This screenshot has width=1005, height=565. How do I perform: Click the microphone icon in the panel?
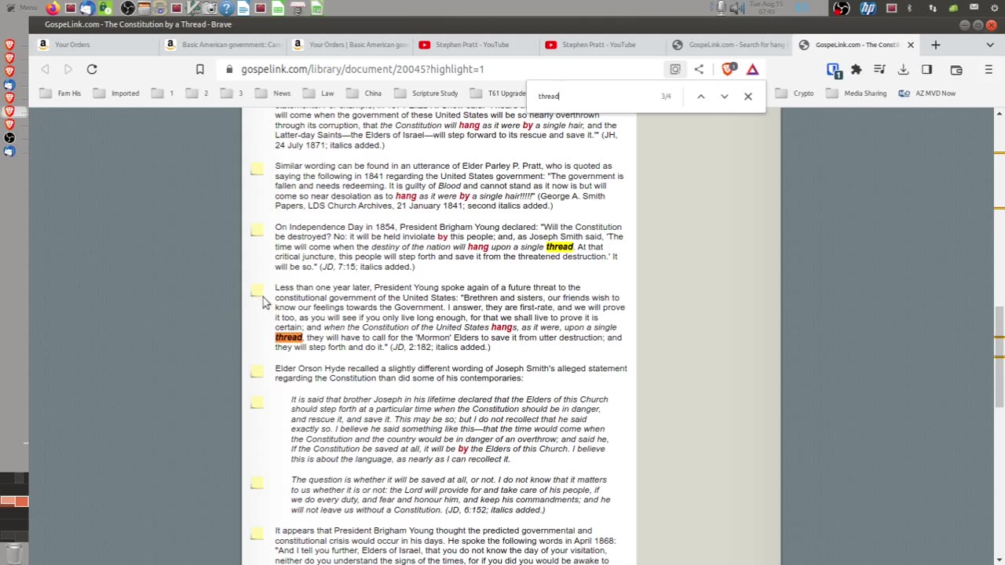pyautogui.click(x=722, y=9)
